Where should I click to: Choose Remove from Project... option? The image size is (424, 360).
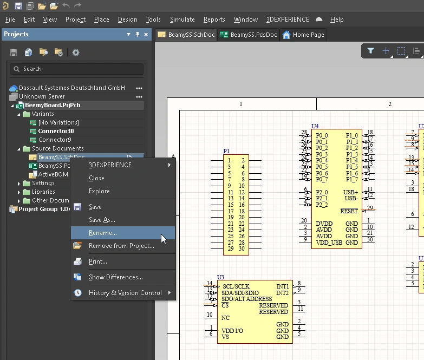123,246
